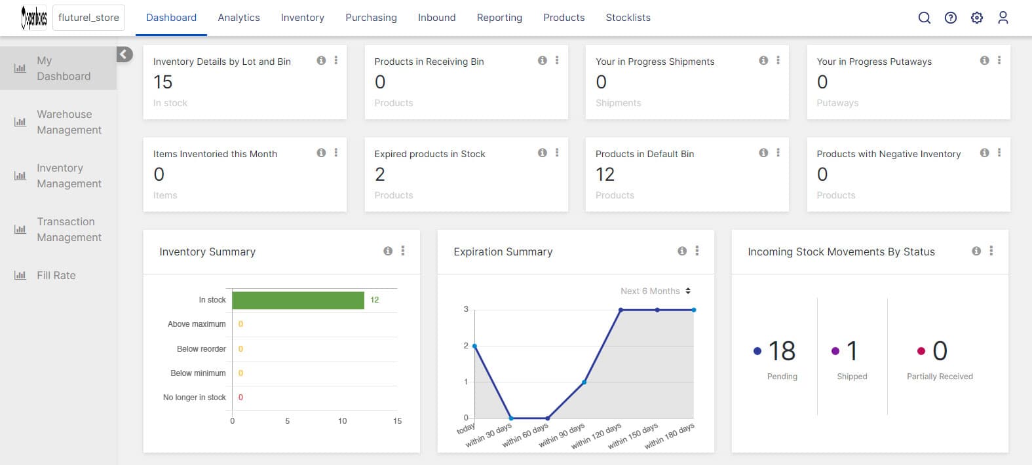Image resolution: width=1032 pixels, height=465 pixels.
Task: Show info for Expiration Summary chart
Action: [x=682, y=251]
